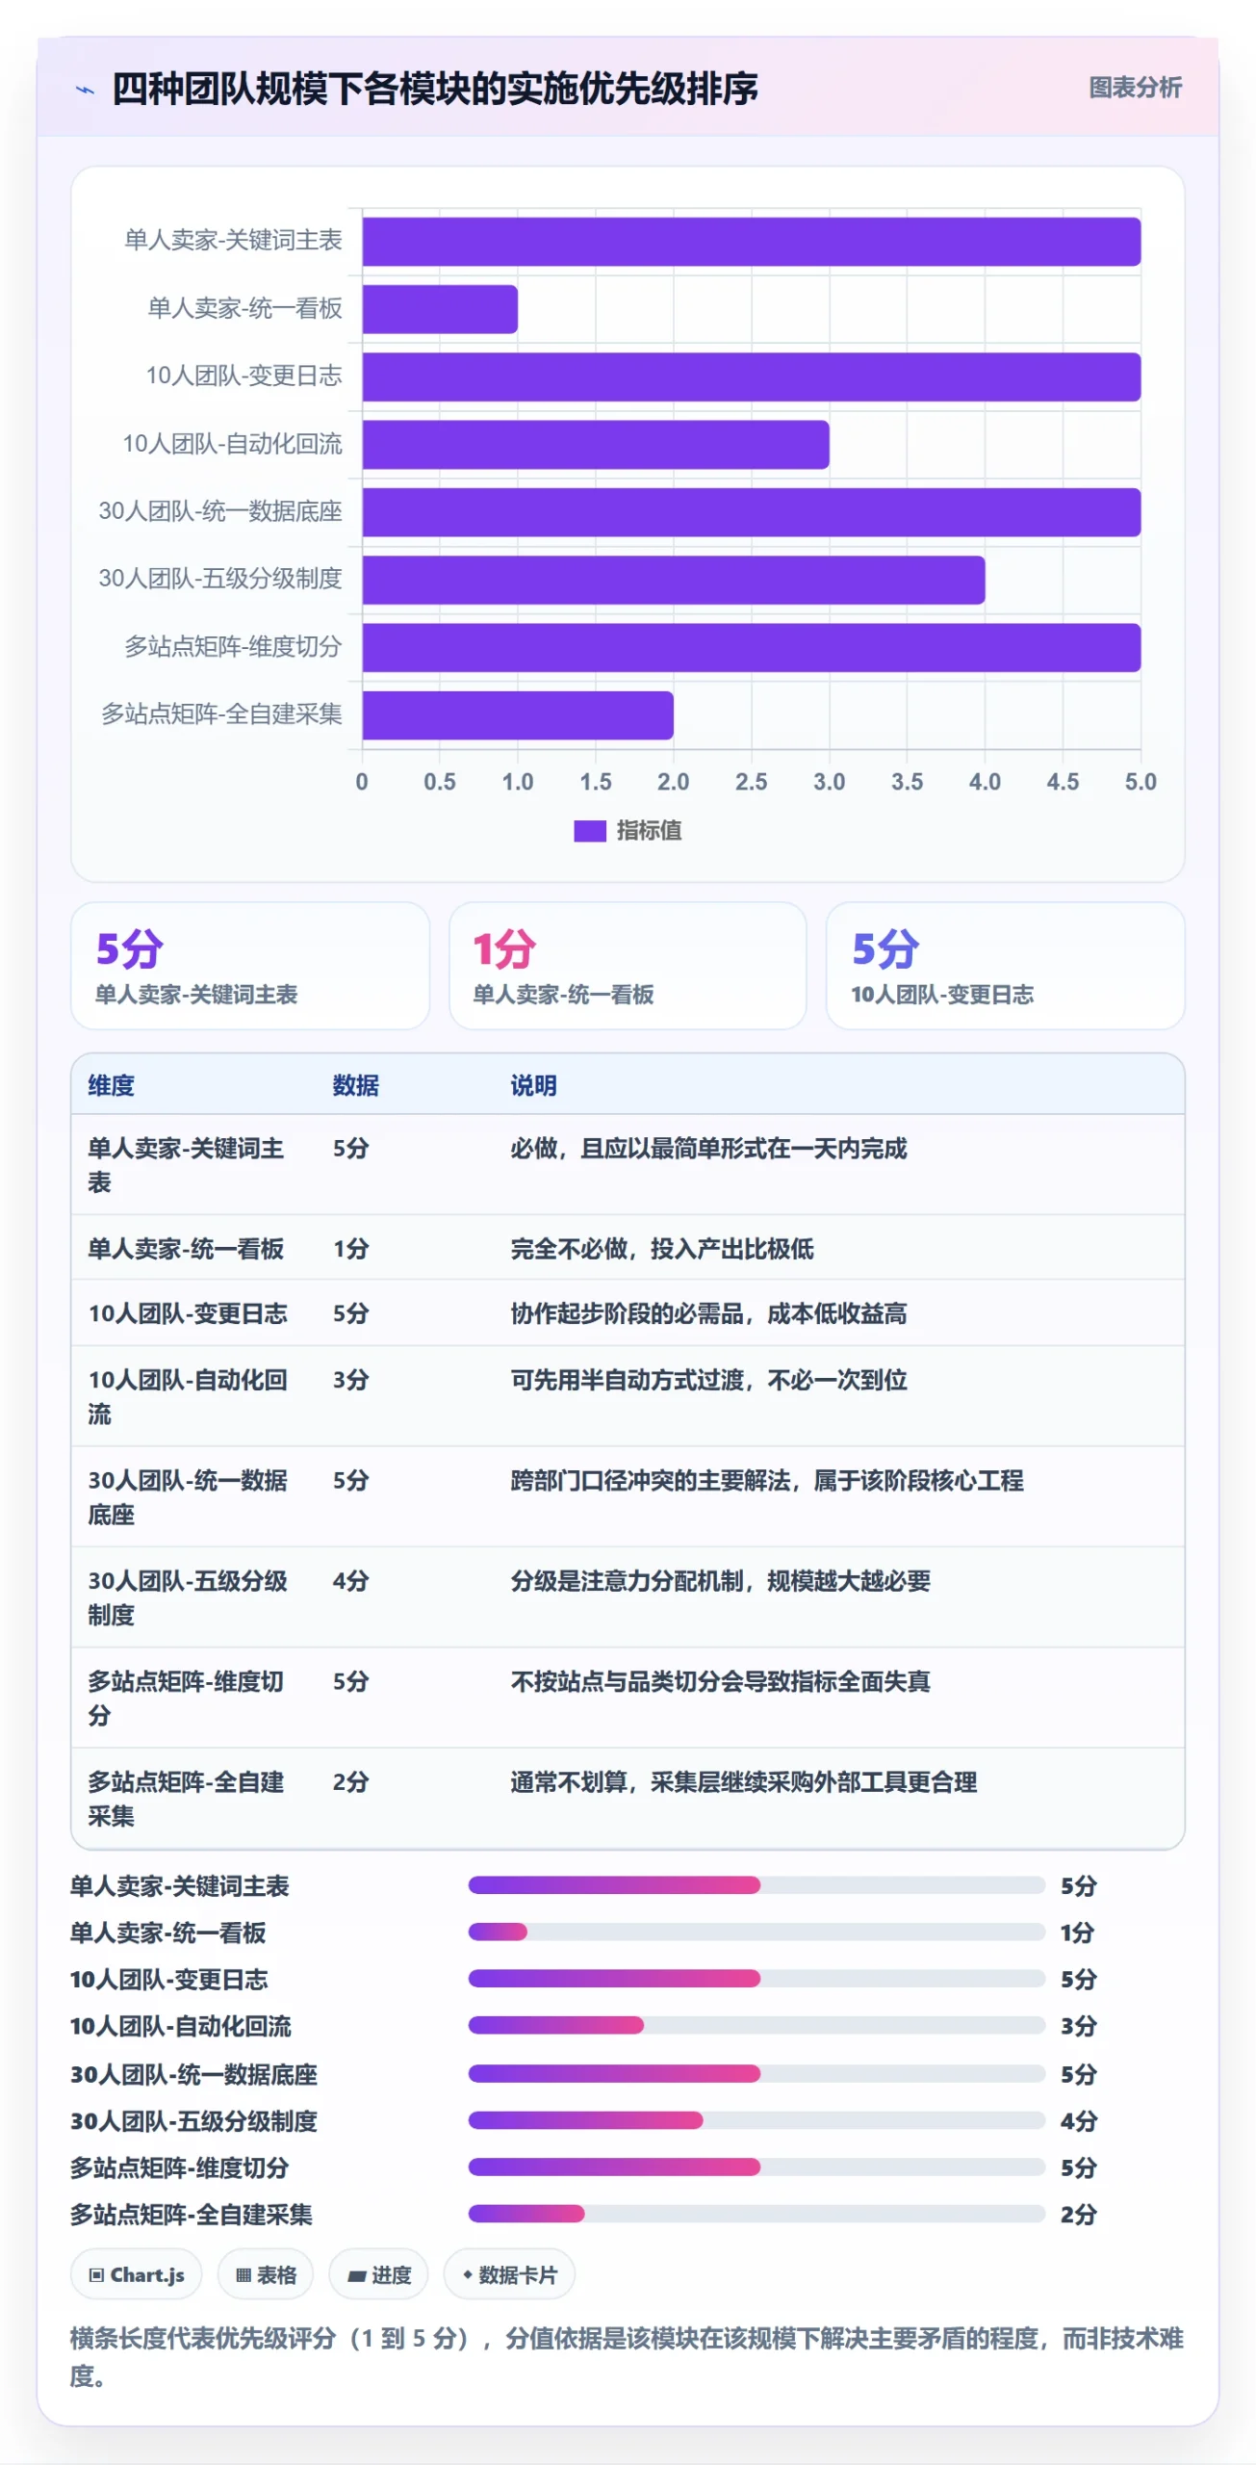Select table text 可先用半自动方式过渡，不必一次到位
Image resolution: width=1256 pixels, height=2465 pixels.
[x=709, y=1380]
